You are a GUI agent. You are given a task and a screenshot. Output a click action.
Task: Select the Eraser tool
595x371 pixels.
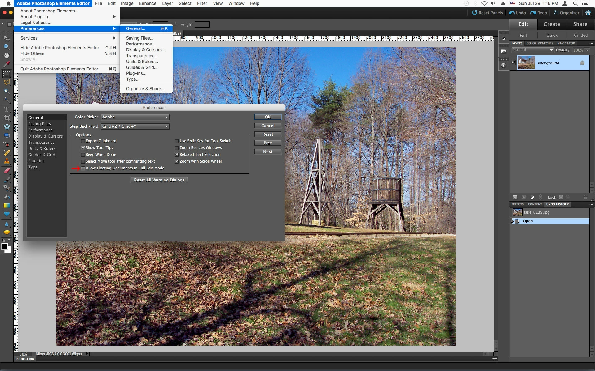7,170
